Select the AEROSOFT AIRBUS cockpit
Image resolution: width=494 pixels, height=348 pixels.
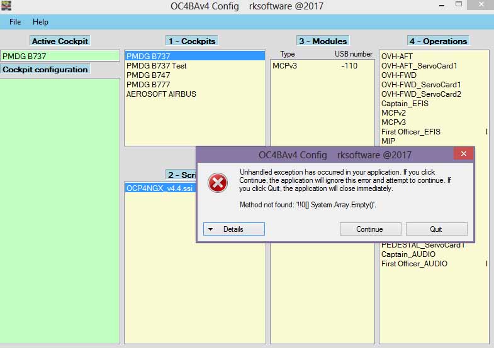coord(161,94)
